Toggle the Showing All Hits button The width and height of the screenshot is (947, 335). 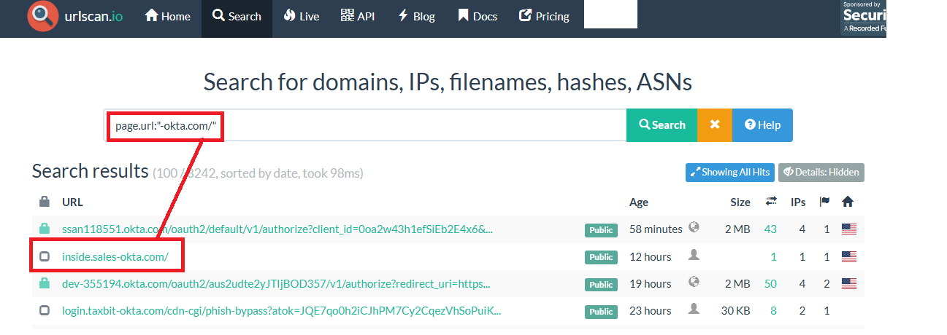730,173
